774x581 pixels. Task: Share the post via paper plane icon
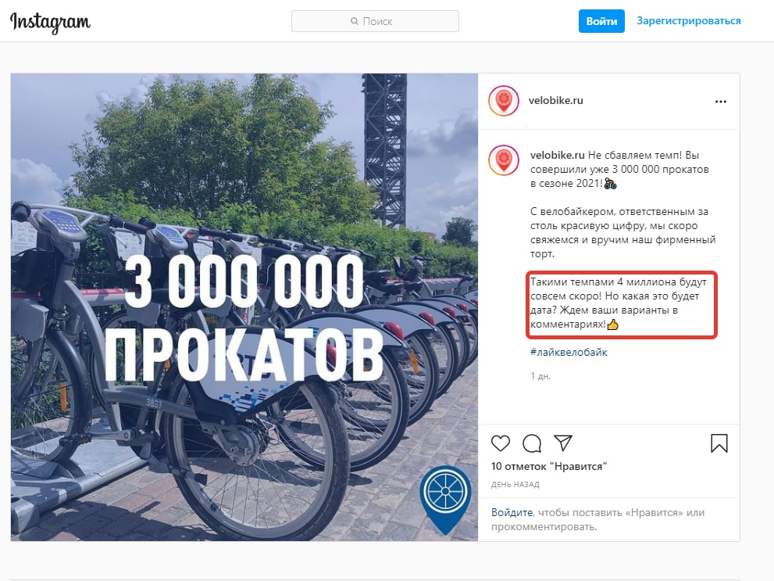(562, 443)
